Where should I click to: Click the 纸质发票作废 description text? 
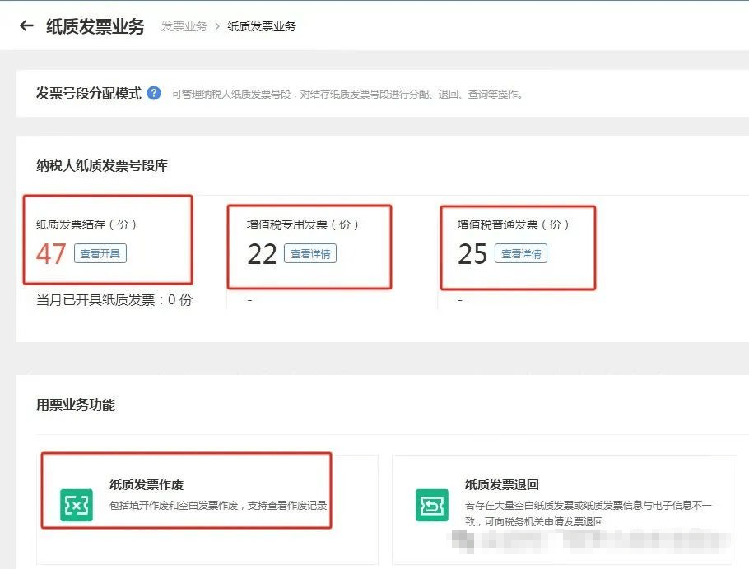pyautogui.click(x=218, y=505)
